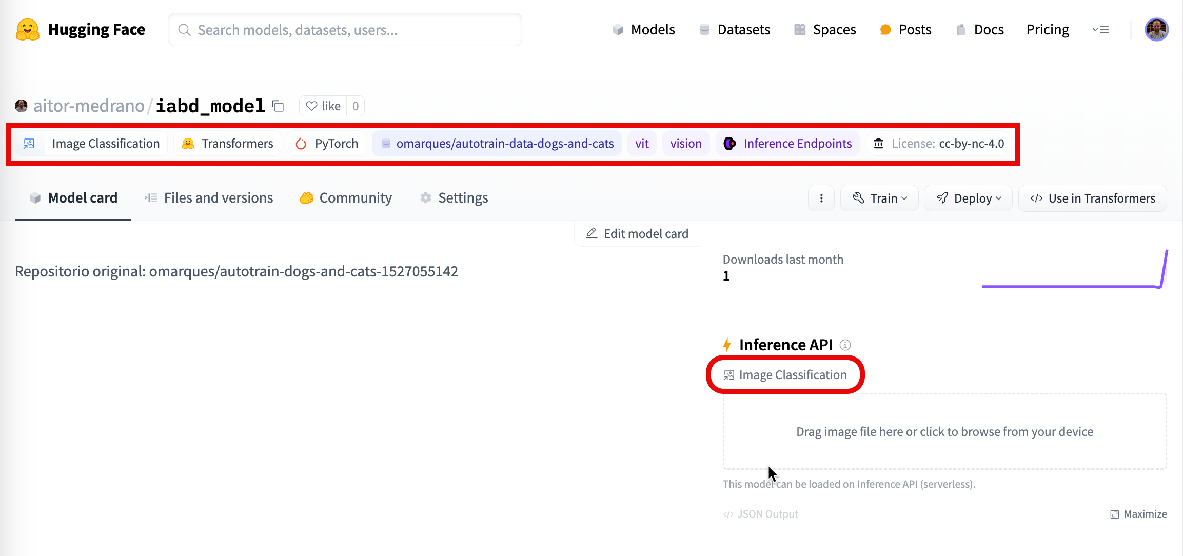Screen dimensions: 1183x556
Task: Click the vit tag
Action: pos(642,144)
